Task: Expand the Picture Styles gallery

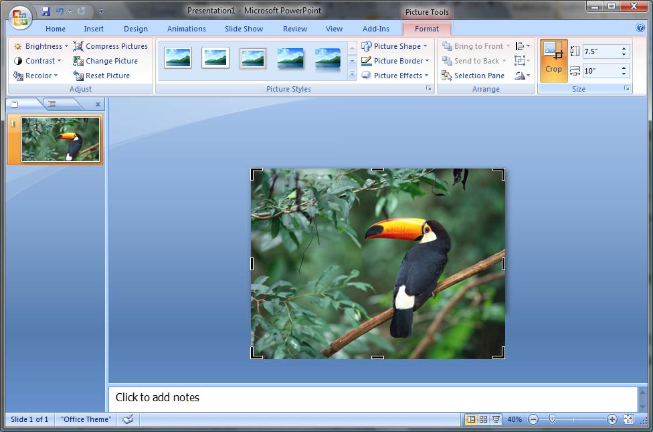Action: [351, 75]
